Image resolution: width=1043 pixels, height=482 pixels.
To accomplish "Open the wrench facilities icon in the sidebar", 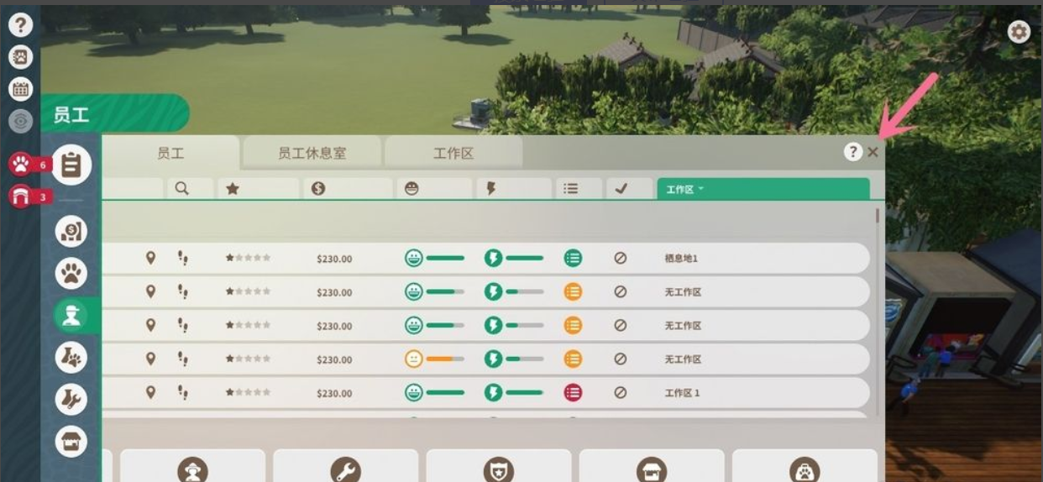I will coord(71,400).
